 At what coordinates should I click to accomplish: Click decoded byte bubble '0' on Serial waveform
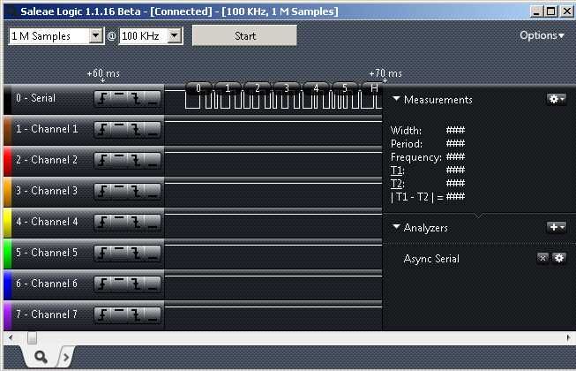(x=198, y=87)
